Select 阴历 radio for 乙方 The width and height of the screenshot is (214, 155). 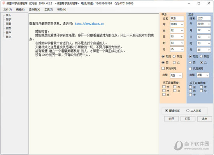point(201,56)
